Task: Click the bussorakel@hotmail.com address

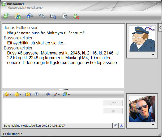Action: tap(25, 8)
